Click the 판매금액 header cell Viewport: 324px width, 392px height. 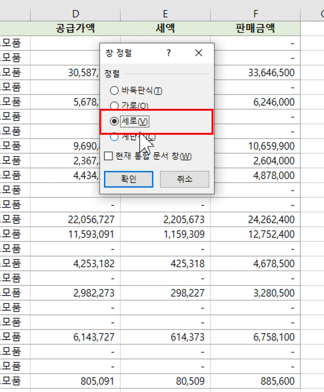(x=255, y=28)
